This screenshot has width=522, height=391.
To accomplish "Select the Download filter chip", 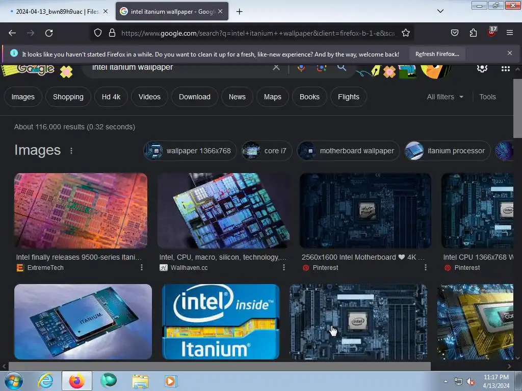I will [195, 97].
